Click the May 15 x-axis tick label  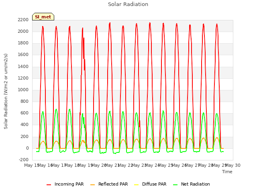click(x=32, y=165)
